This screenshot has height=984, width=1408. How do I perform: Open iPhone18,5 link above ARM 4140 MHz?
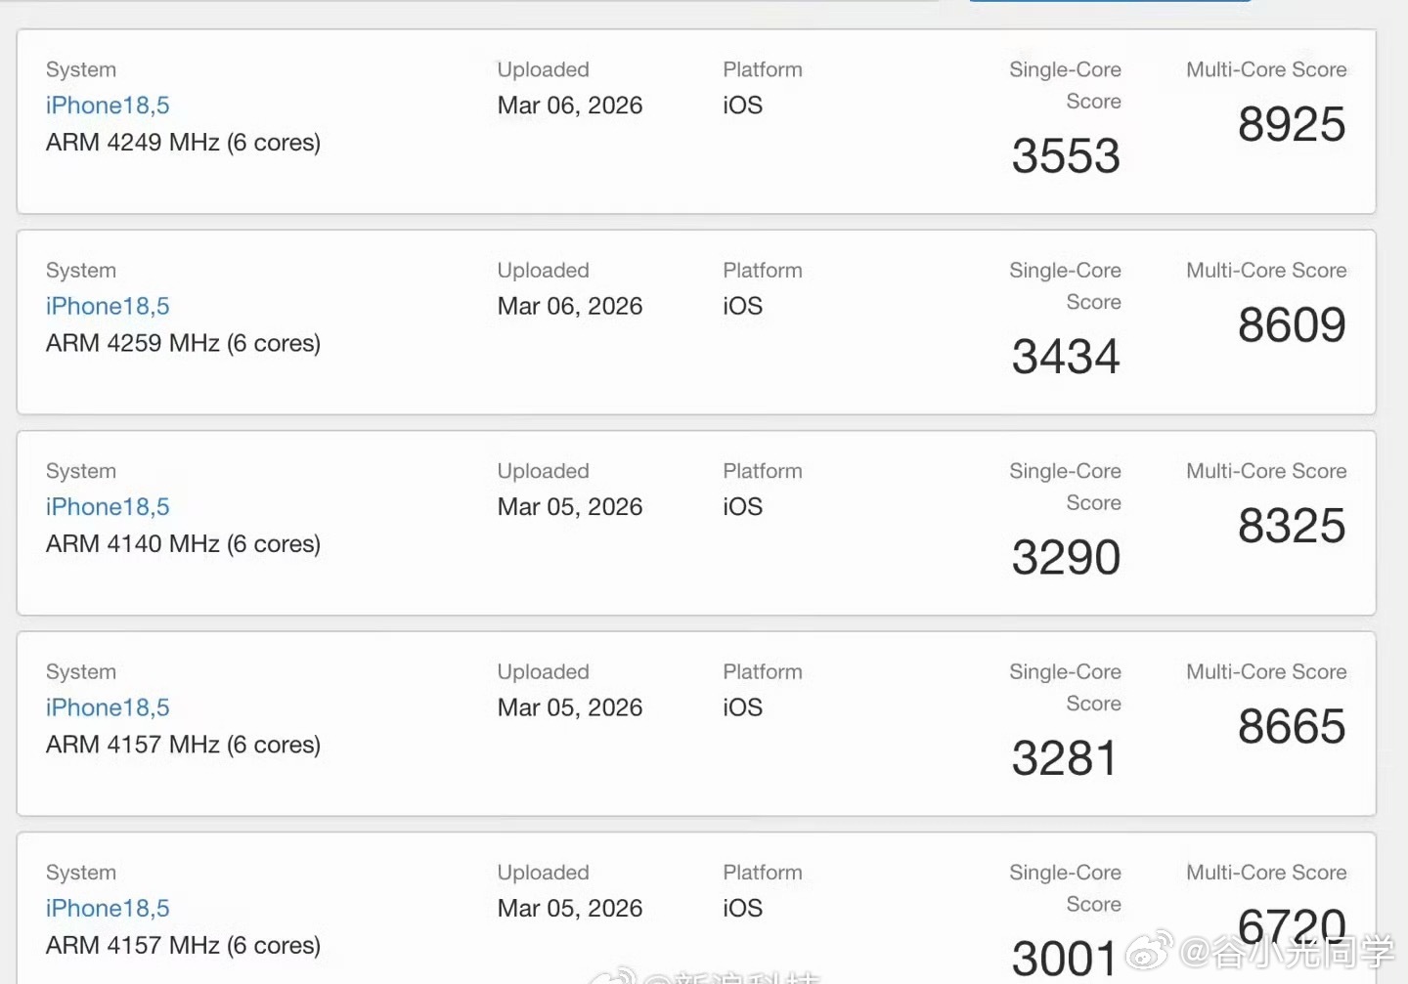pos(108,507)
